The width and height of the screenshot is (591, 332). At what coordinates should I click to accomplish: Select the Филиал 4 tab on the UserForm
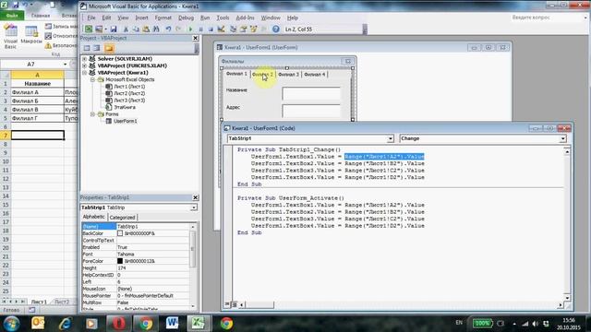pos(314,75)
